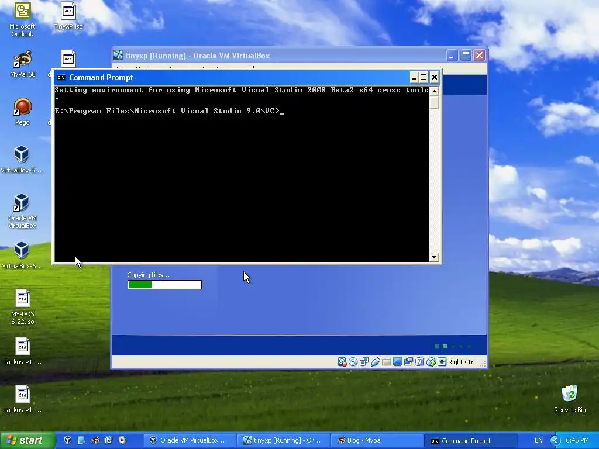Image resolution: width=599 pixels, height=449 pixels.
Task: Select the MyPal 68 desktop shortcut
Action: [x=23, y=64]
